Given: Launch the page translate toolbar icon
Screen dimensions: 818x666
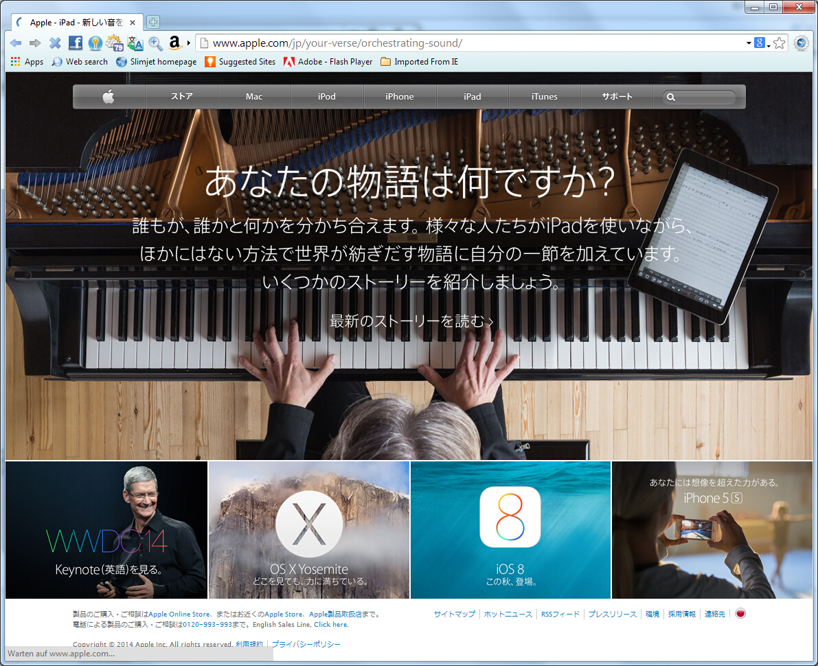Looking at the screenshot, I should (x=135, y=43).
